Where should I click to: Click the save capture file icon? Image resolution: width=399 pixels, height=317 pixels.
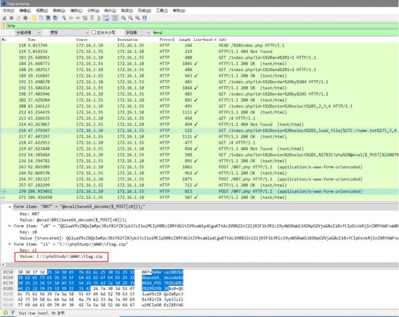41,18
